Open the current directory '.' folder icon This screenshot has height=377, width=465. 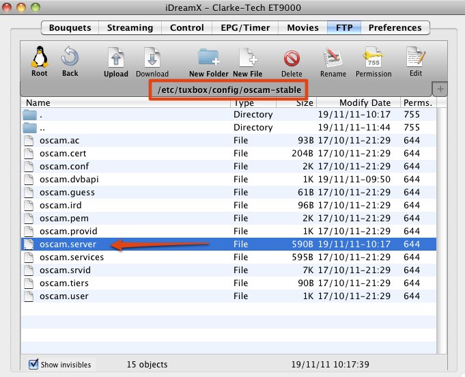29,115
